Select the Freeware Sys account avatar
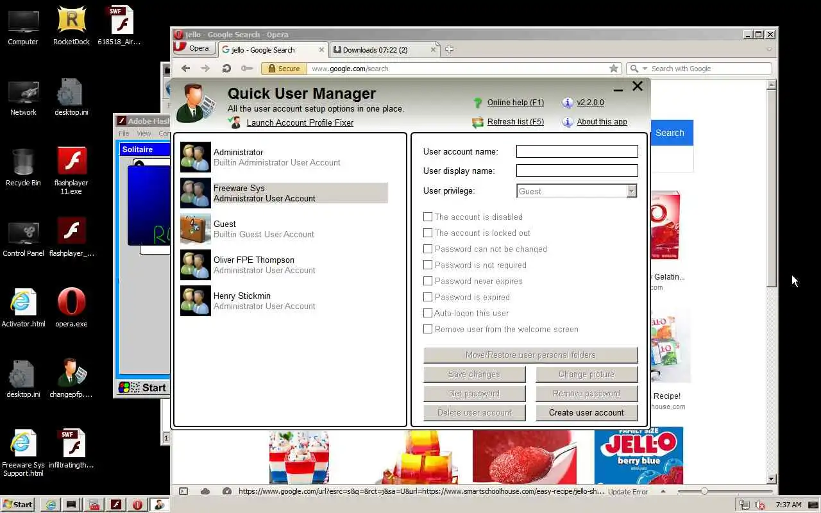The width and height of the screenshot is (821, 513). click(x=196, y=193)
